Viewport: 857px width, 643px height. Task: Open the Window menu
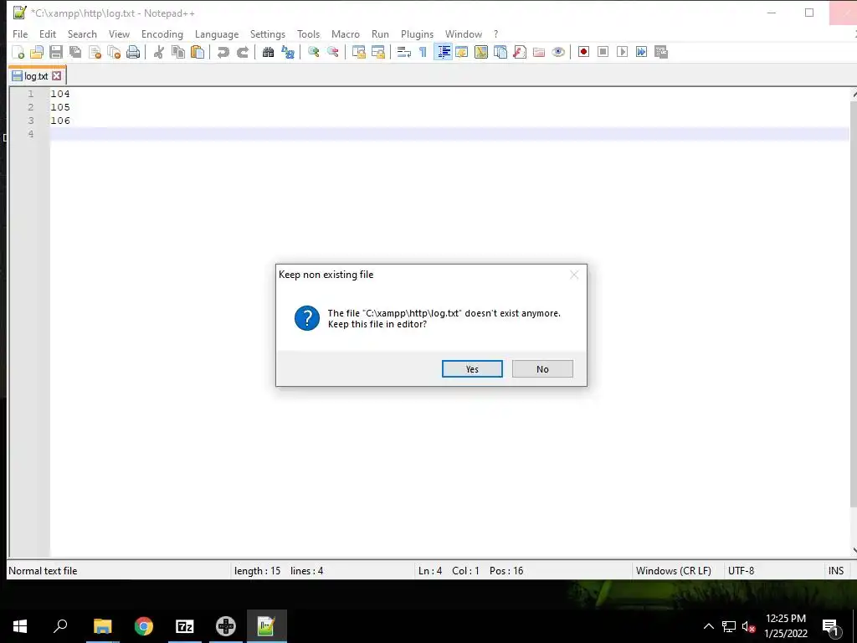464,33
